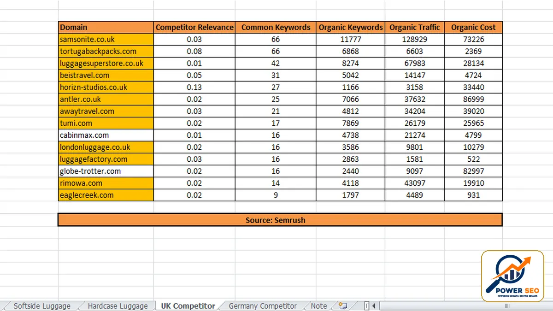Screen dimensions: 553x311
Task: Open the Germany Competitor sheet tab
Action: point(263,305)
